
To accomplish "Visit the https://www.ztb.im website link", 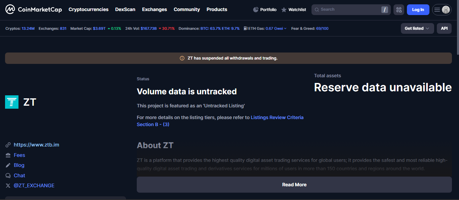I will click(x=36, y=145).
